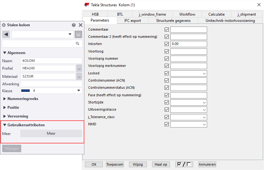
Task: Click the Inkorten value field 0.00
Action: click(x=189, y=44)
